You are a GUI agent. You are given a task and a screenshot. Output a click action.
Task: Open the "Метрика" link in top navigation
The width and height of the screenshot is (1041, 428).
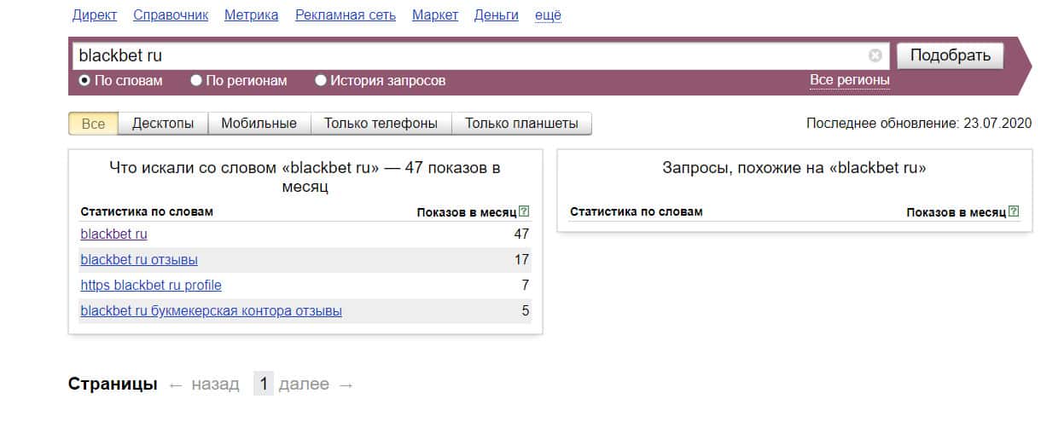251,15
